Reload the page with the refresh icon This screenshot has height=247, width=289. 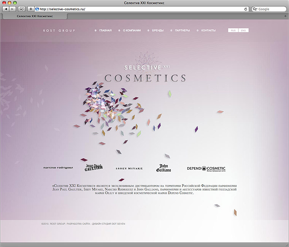point(246,9)
